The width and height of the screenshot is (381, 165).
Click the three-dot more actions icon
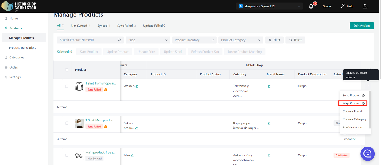pos(368,86)
